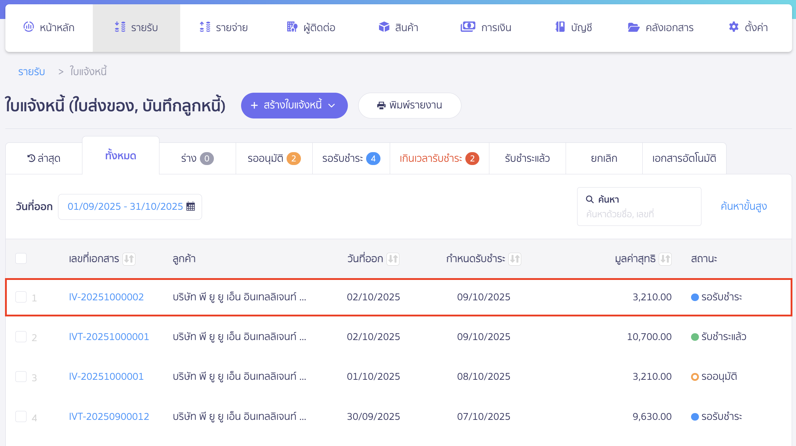Open invoice IV-20251000001 link
Screen dimensions: 796x446
point(106,376)
